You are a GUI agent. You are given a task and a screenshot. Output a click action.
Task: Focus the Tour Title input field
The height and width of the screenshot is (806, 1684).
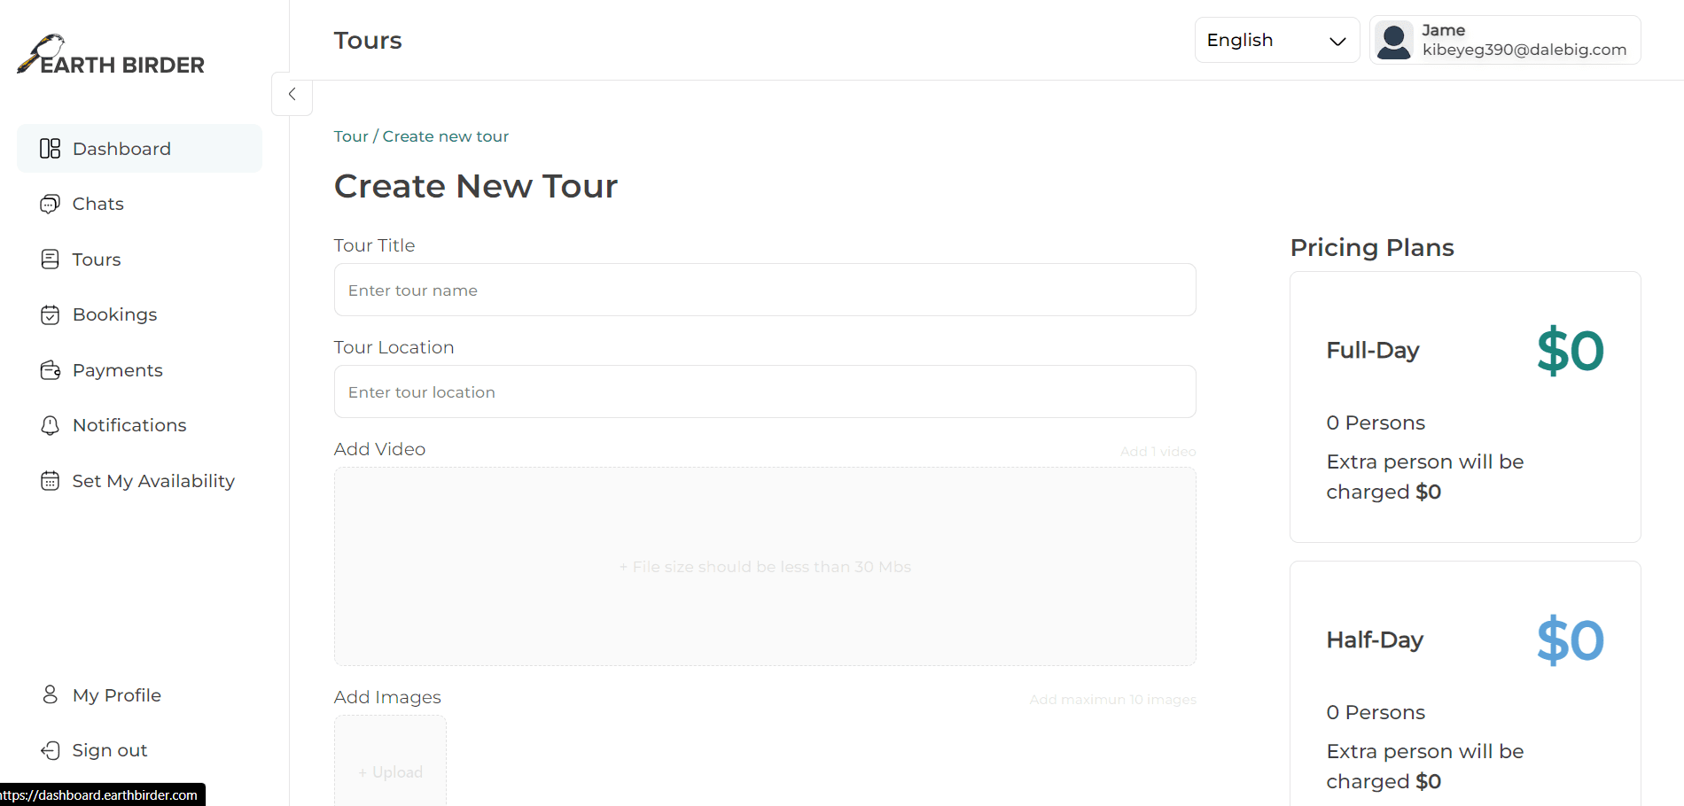765,290
